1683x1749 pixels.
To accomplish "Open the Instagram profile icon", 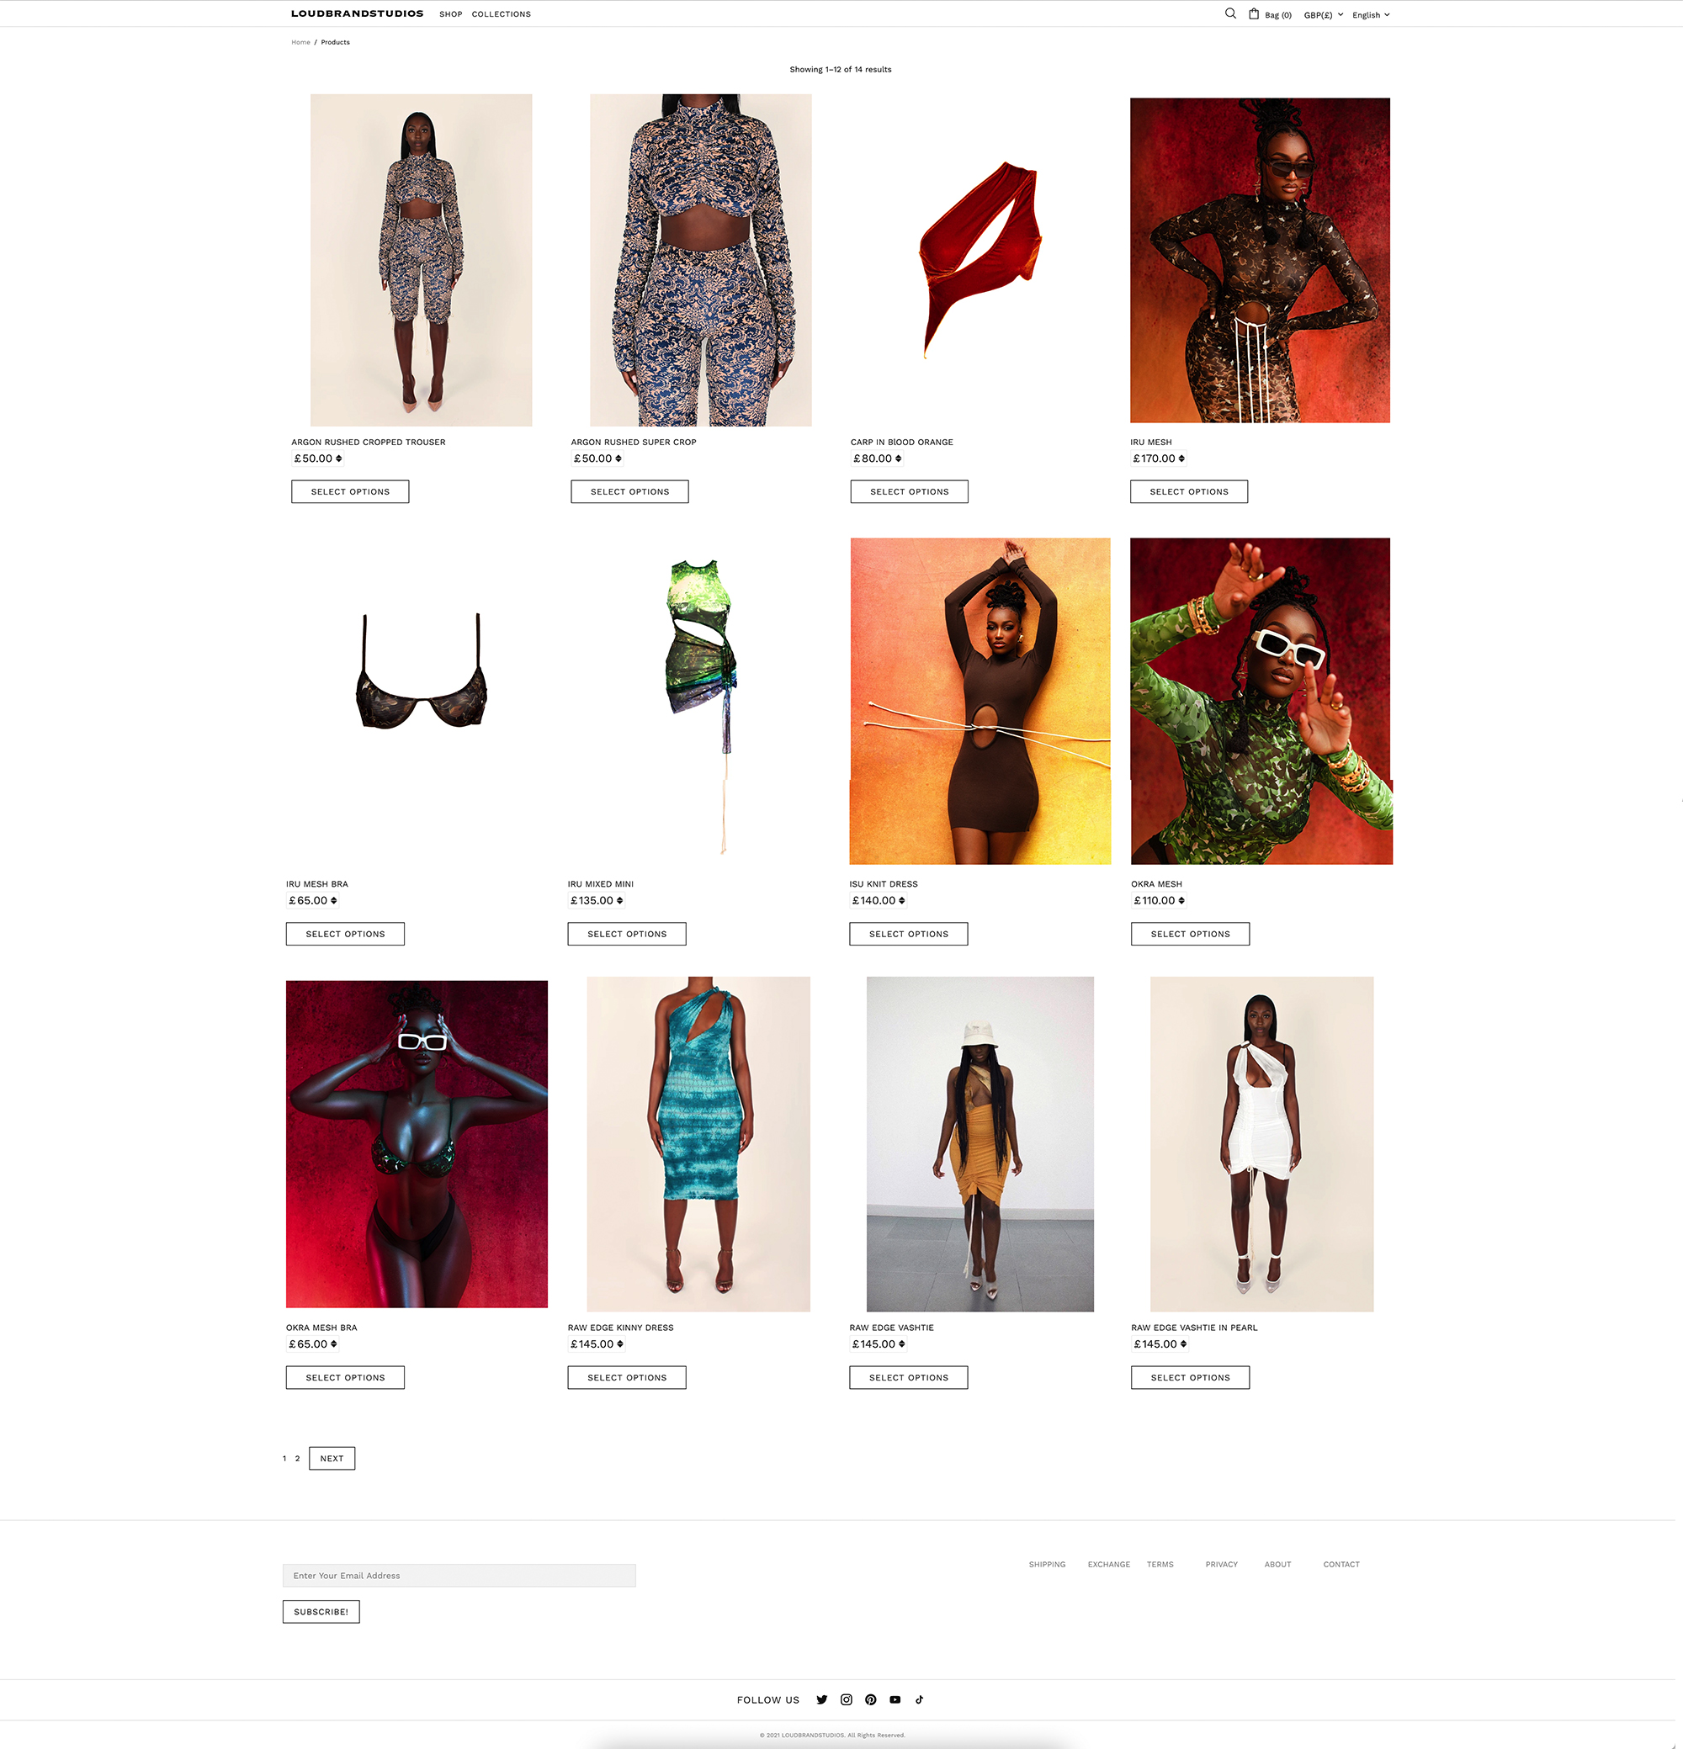I will tap(846, 1700).
